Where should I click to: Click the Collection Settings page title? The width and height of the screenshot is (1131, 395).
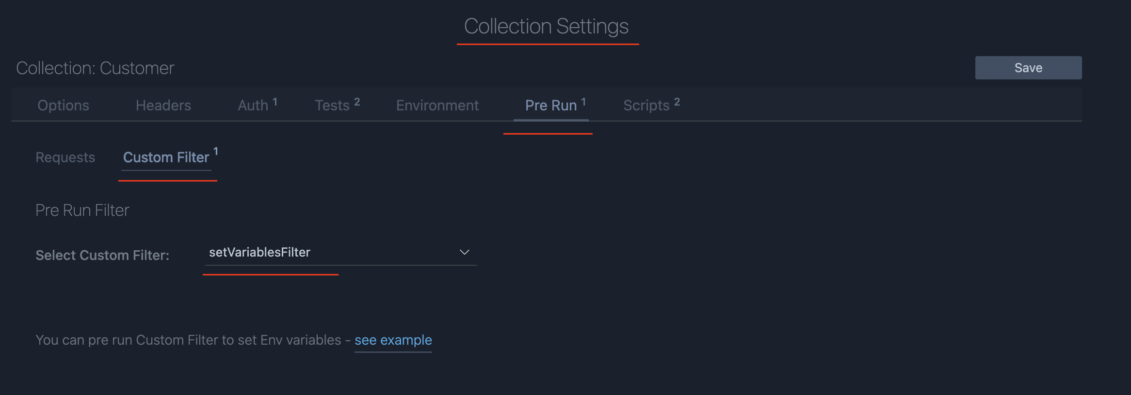pyautogui.click(x=546, y=27)
